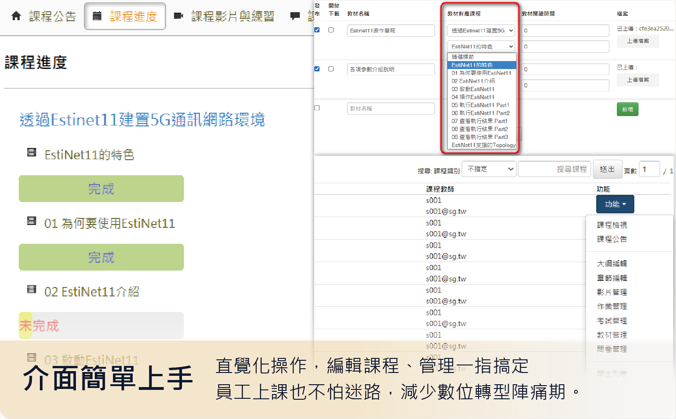
Task: Choose 課程公告 in the 功能 menu
Action: pyautogui.click(x=612, y=239)
